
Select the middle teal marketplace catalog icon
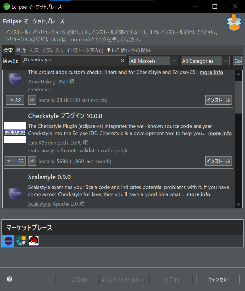21,241
